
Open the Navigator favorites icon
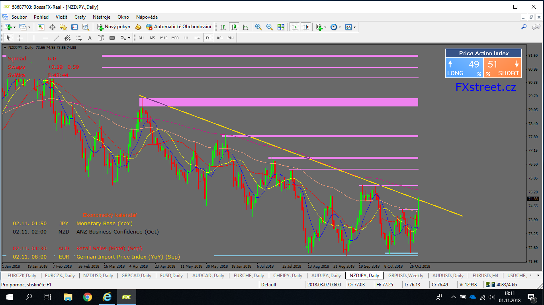pyautogui.click(x=63, y=27)
